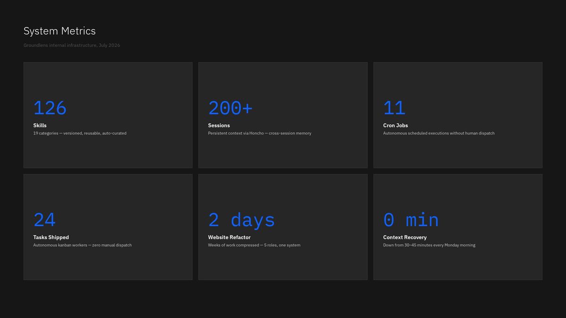Viewport: 566px width, 318px height.
Task: Open the Tasks Shipped card title
Action: click(51, 237)
